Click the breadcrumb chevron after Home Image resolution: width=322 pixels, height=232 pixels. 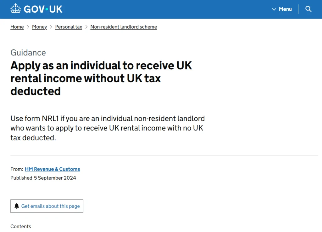[28, 27]
